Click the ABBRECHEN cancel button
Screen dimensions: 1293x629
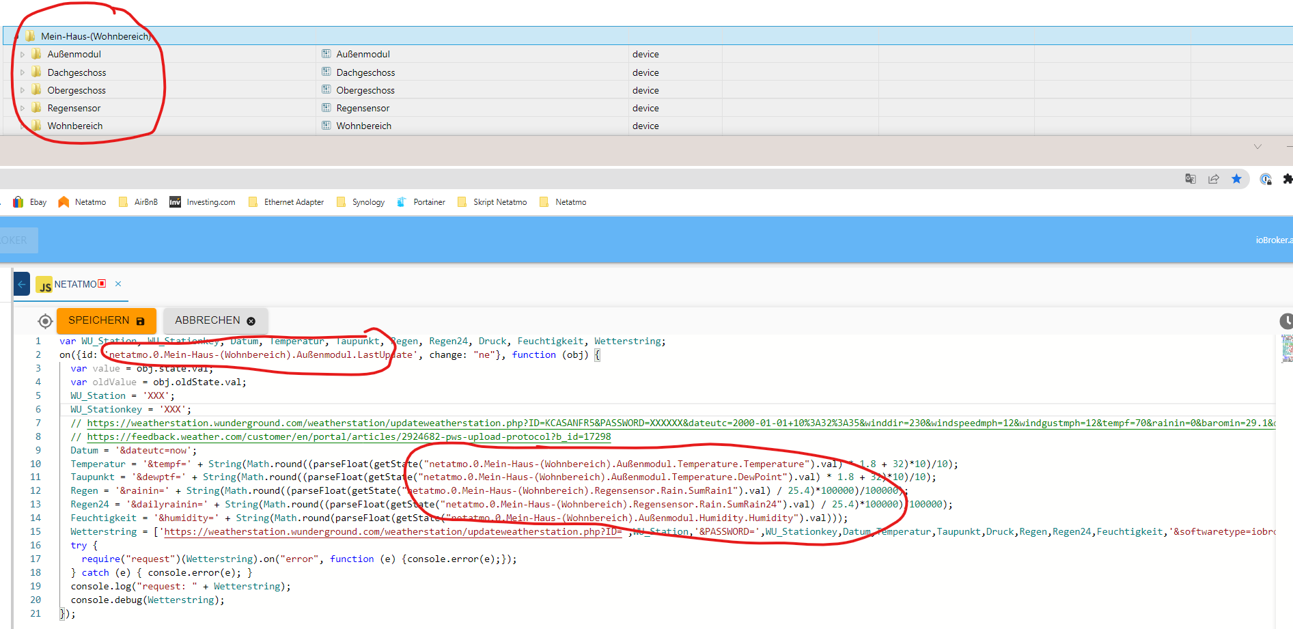tap(215, 321)
